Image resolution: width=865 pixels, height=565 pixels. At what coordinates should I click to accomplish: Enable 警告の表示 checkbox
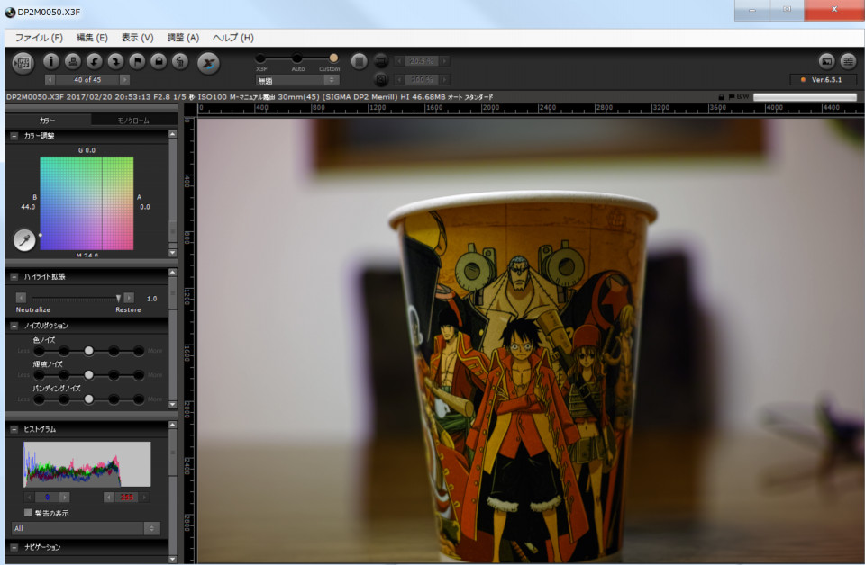(28, 513)
